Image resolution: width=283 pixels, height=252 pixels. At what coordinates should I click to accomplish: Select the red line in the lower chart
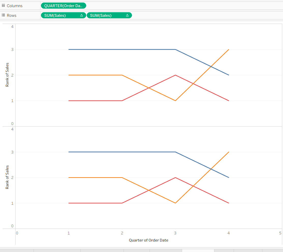(x=95, y=203)
